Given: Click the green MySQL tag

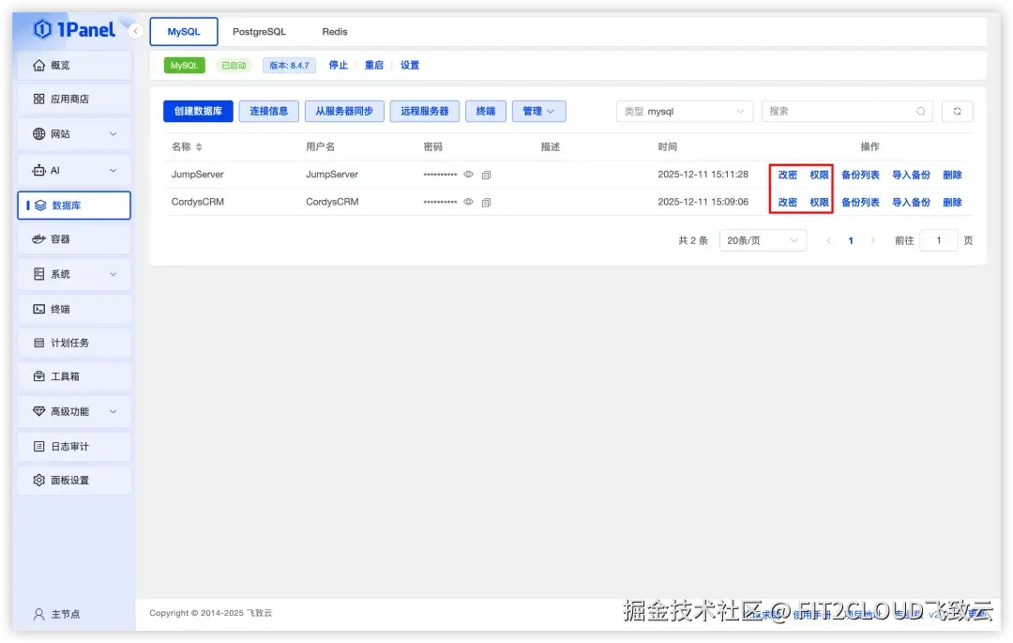Looking at the screenshot, I should click(184, 66).
